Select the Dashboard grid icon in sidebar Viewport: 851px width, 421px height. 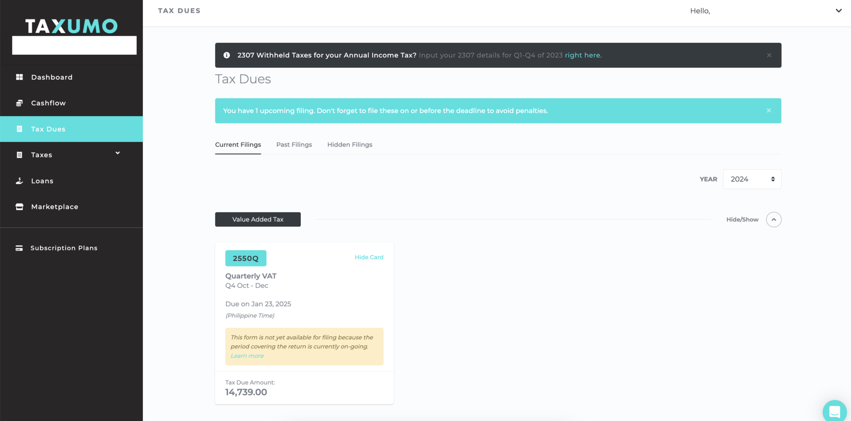[19, 77]
